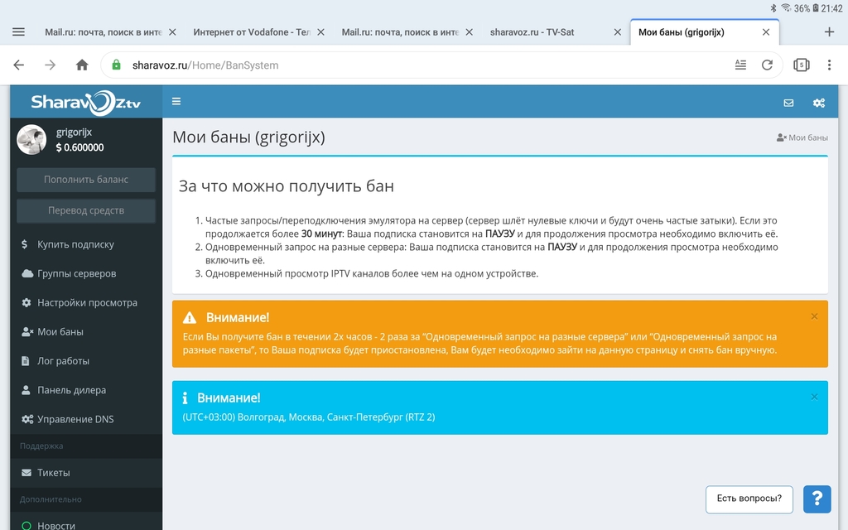Screen dimensions: 848x530
Task: Open the tab switcher icon
Action: pos(801,65)
